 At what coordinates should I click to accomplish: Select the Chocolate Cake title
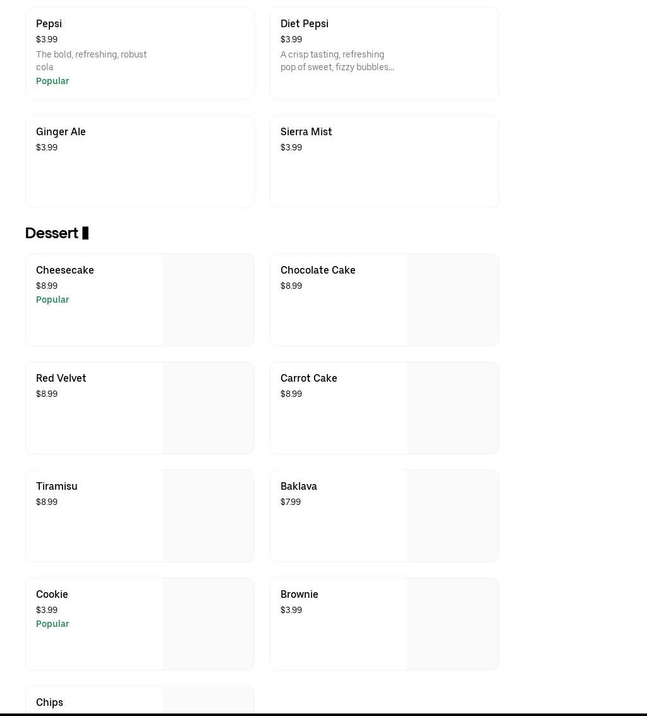tap(318, 270)
